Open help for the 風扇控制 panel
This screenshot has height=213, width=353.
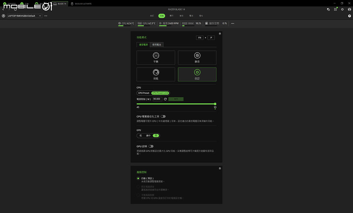[x=220, y=168]
